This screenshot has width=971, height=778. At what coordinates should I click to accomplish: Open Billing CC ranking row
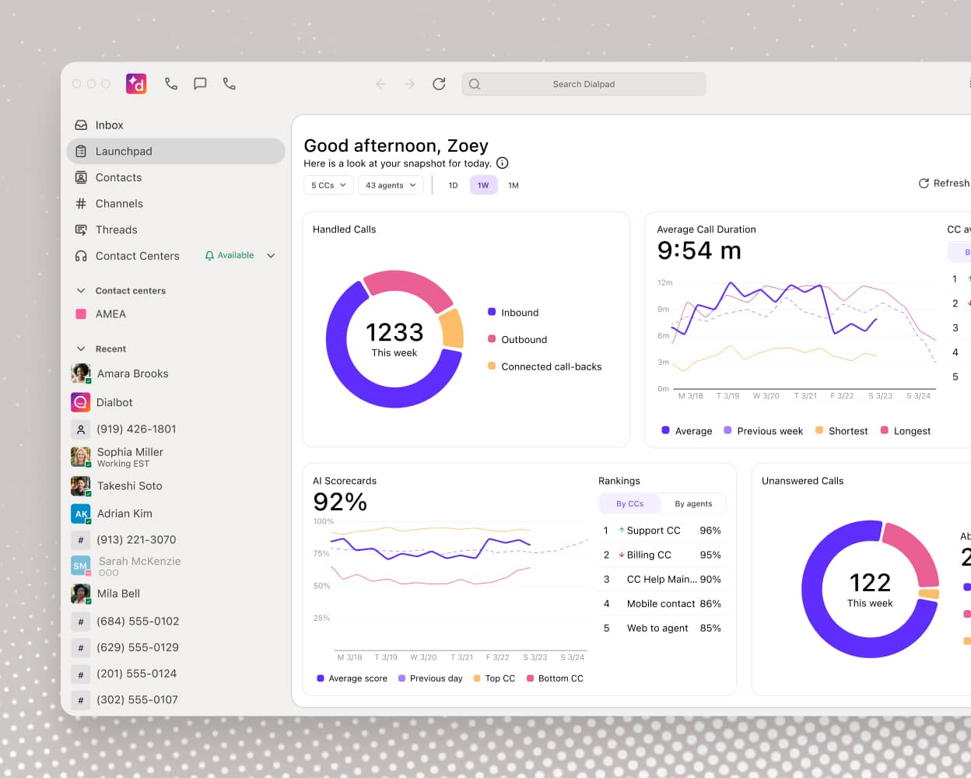(662, 555)
